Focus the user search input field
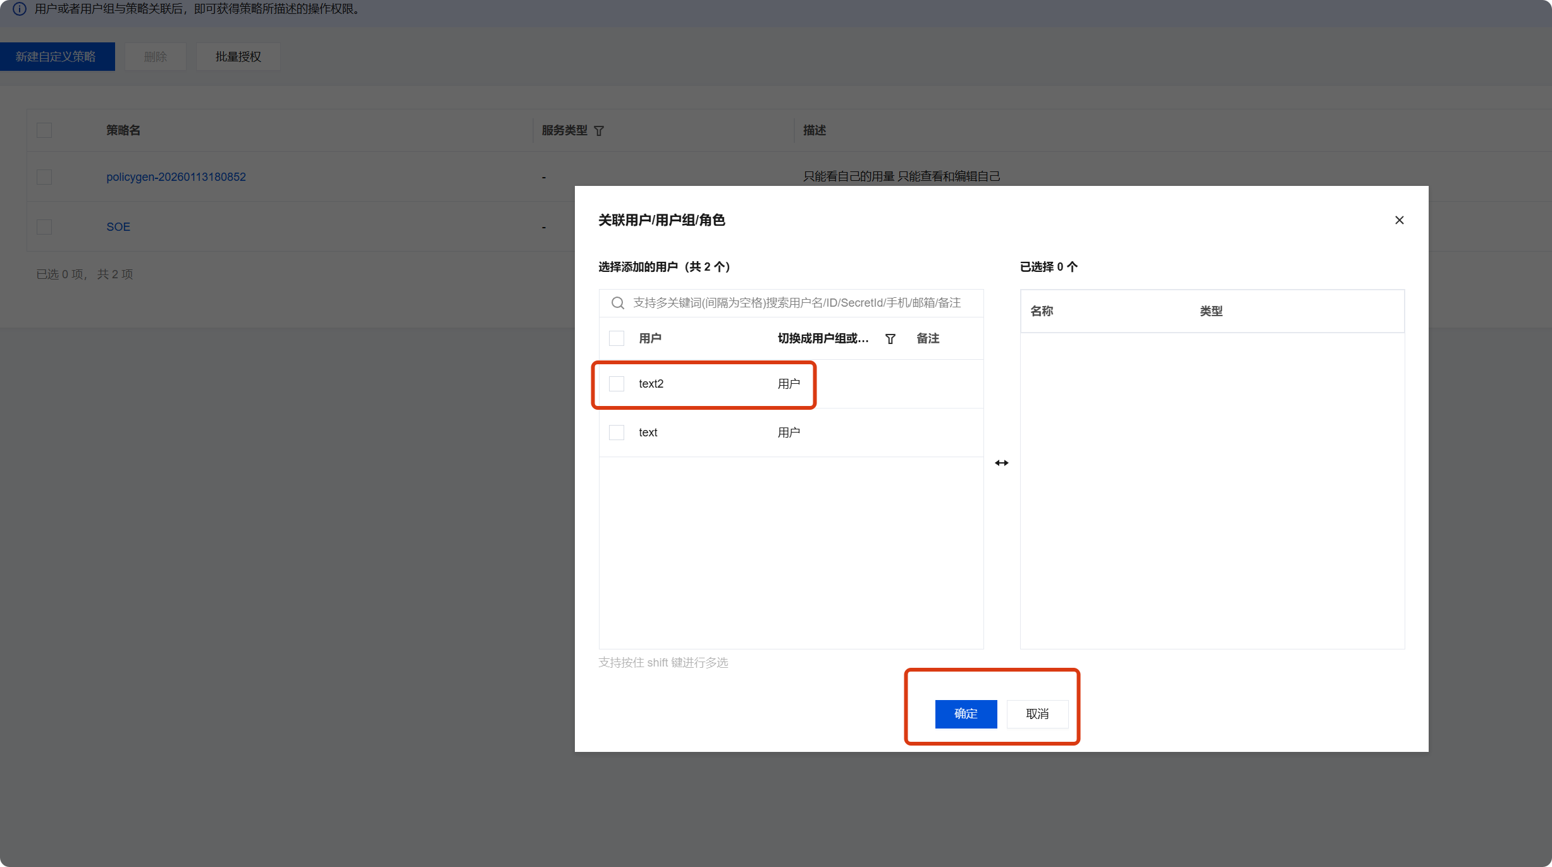 click(x=797, y=303)
